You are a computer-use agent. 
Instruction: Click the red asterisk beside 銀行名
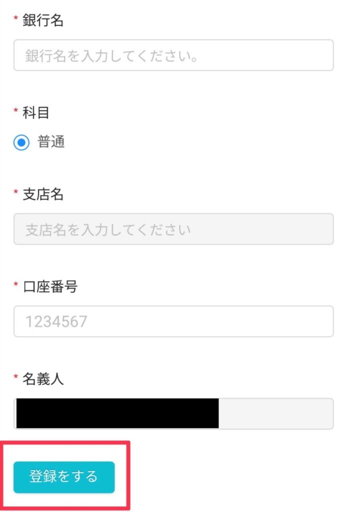tap(15, 17)
